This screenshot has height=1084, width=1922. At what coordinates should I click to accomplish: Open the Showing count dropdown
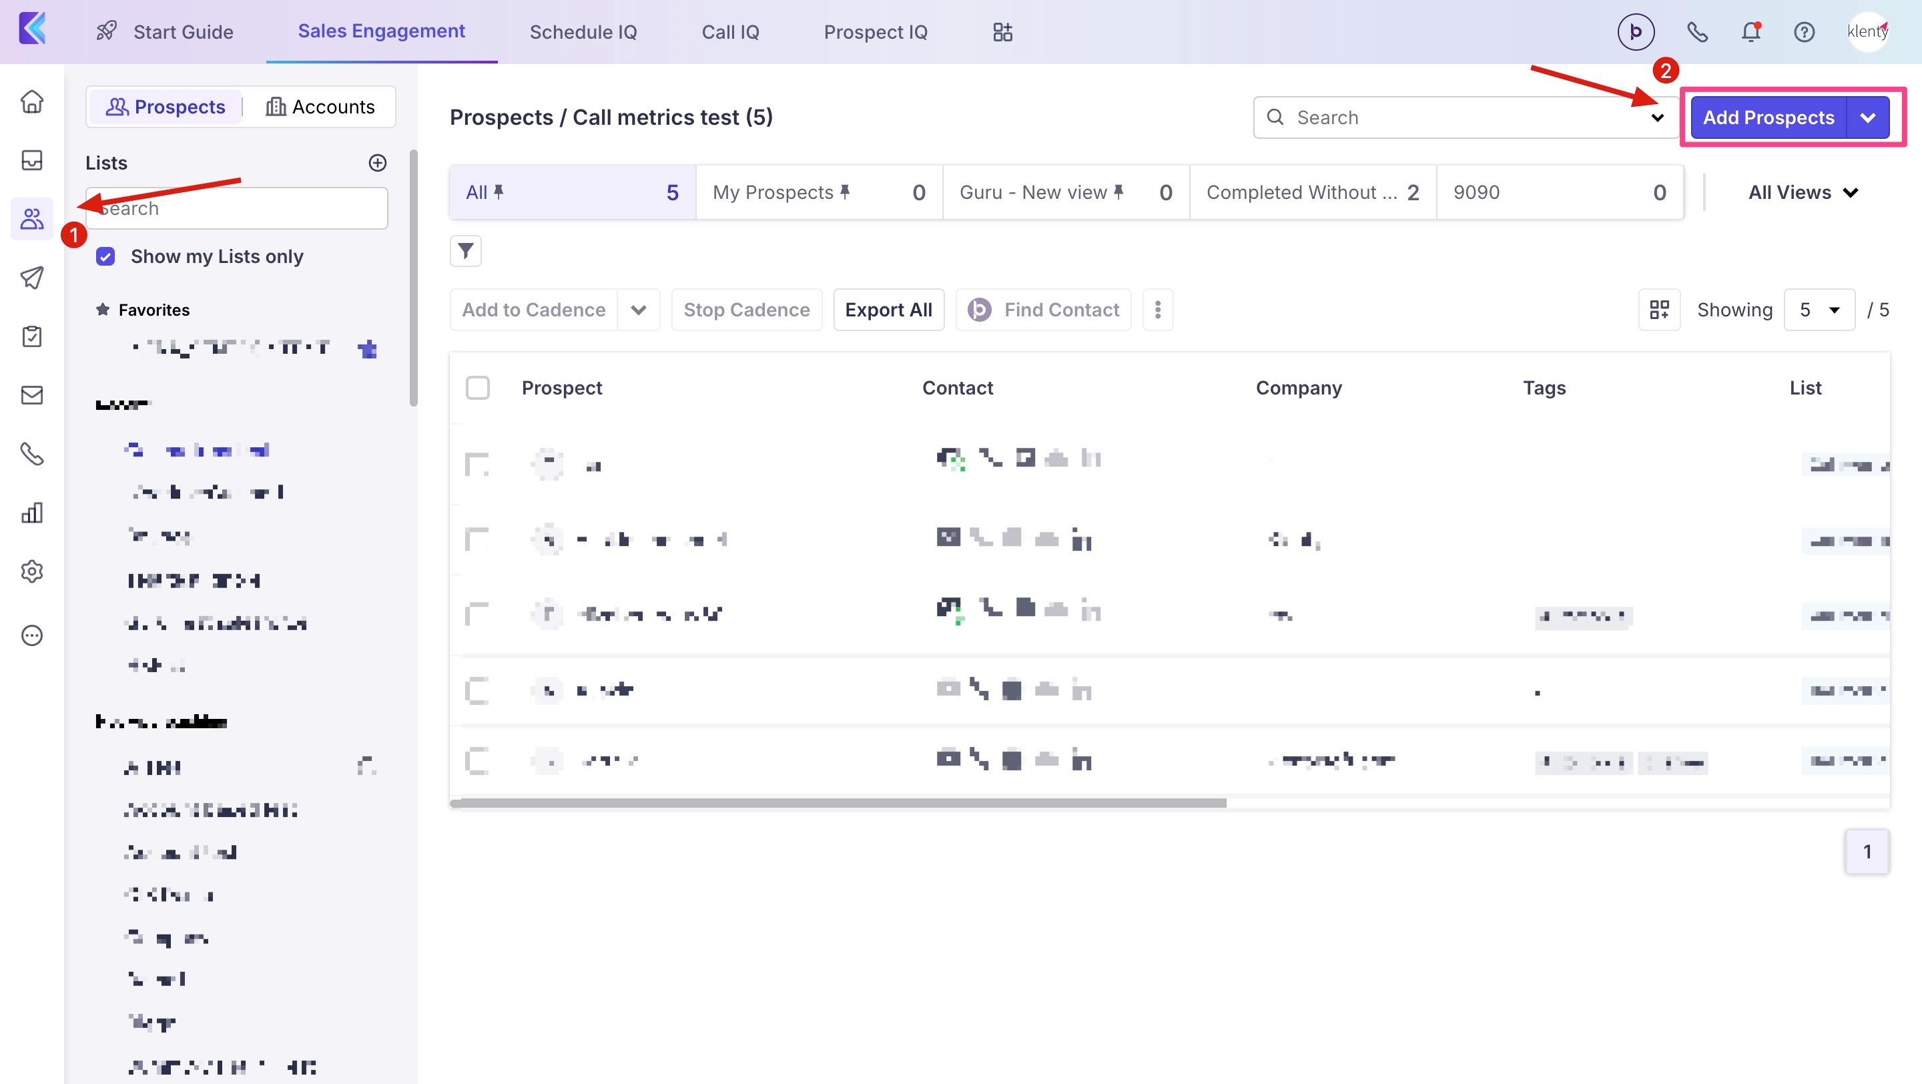click(1819, 310)
